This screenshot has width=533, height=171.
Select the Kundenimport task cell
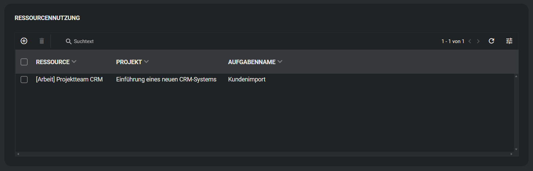coord(247,79)
